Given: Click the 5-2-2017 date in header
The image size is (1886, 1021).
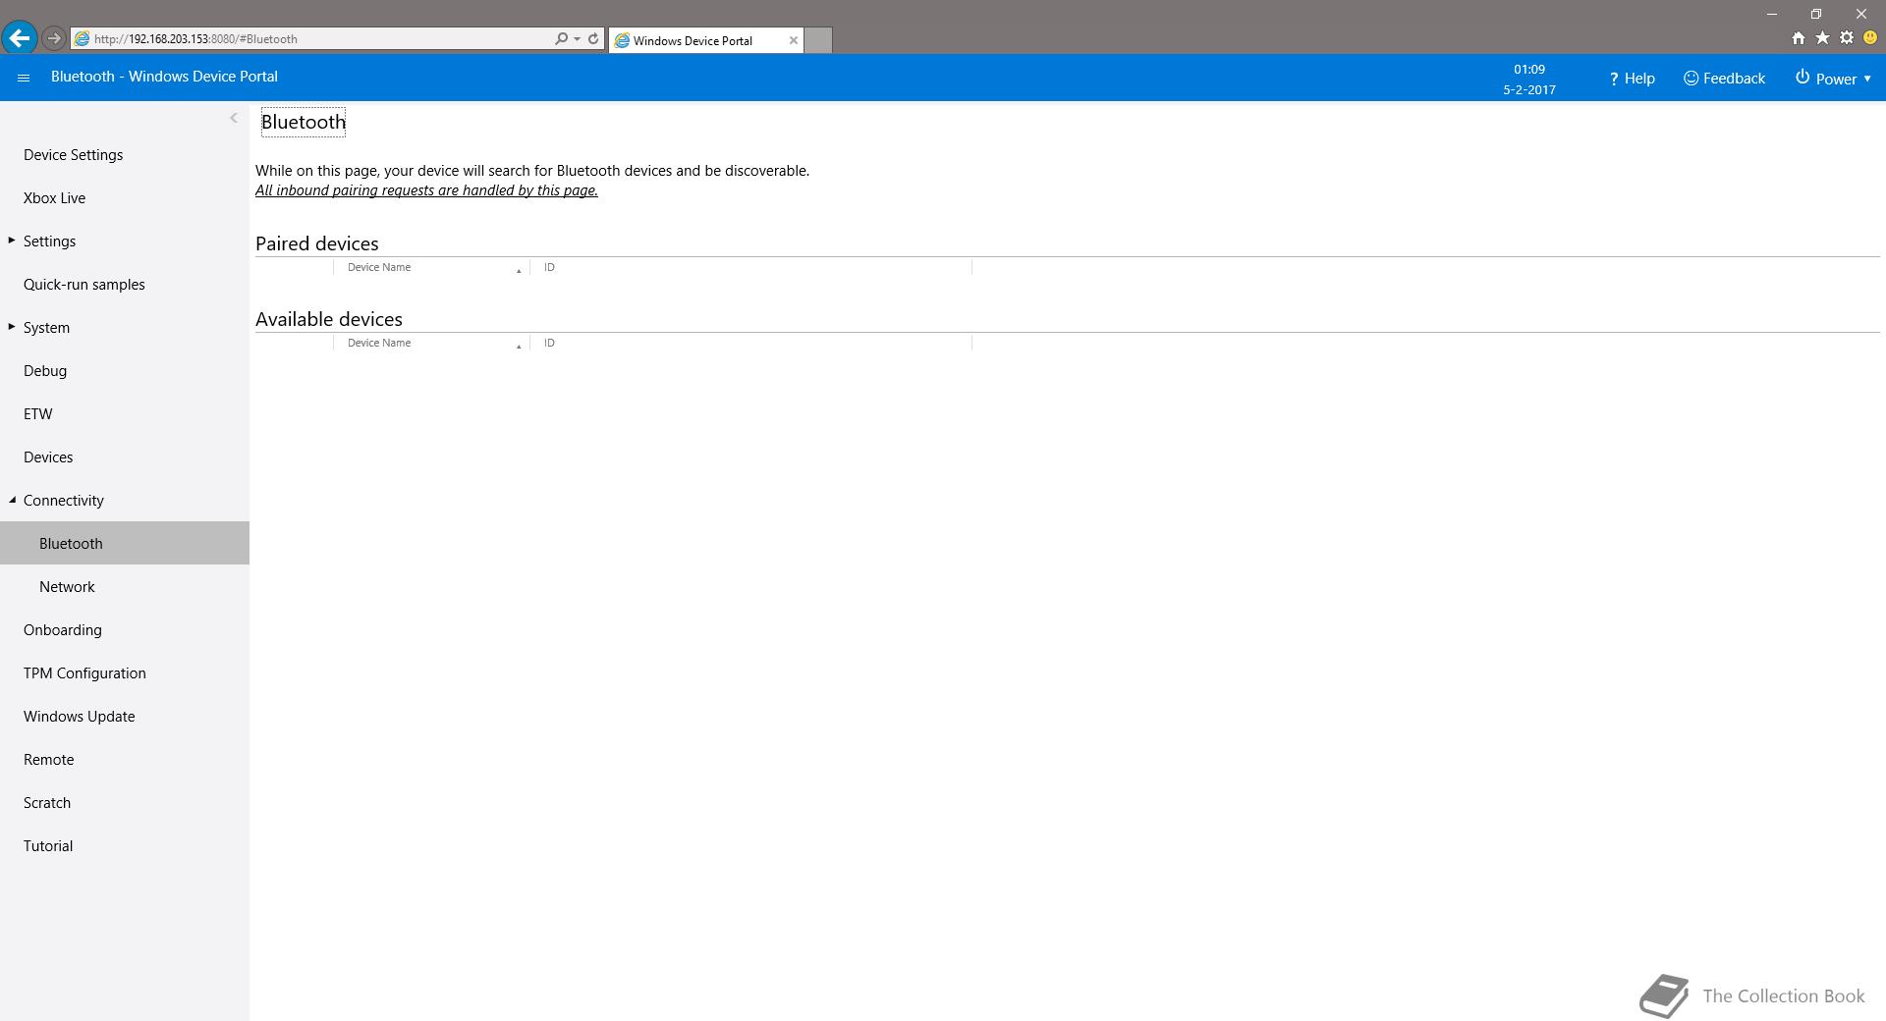Looking at the screenshot, I should pyautogui.click(x=1529, y=89).
